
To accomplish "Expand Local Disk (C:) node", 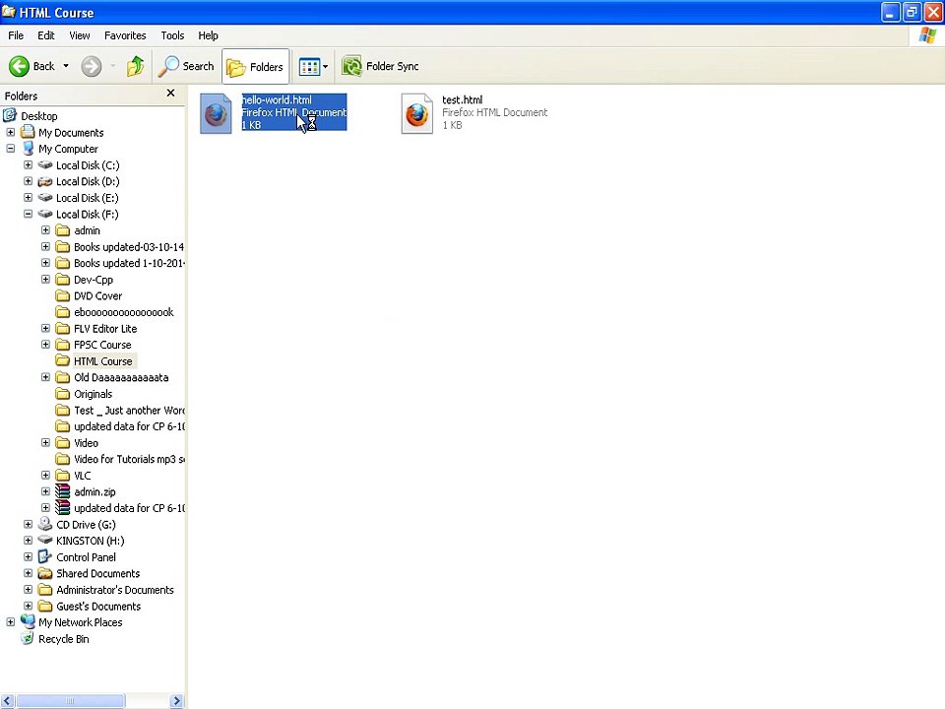I will (29, 164).
